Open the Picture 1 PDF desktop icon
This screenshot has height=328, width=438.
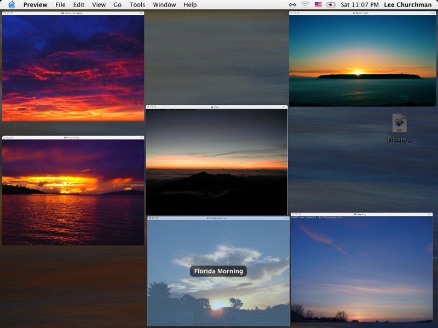point(399,124)
